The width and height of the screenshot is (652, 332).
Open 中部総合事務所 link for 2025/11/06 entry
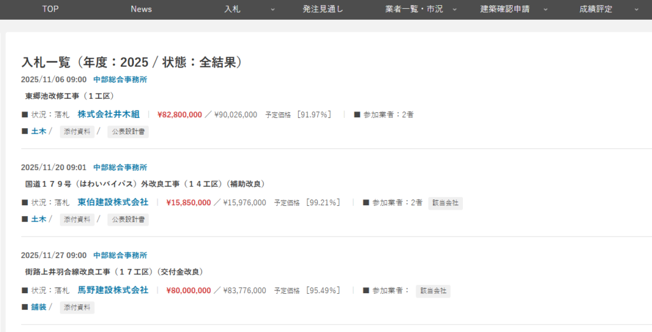pyautogui.click(x=120, y=80)
